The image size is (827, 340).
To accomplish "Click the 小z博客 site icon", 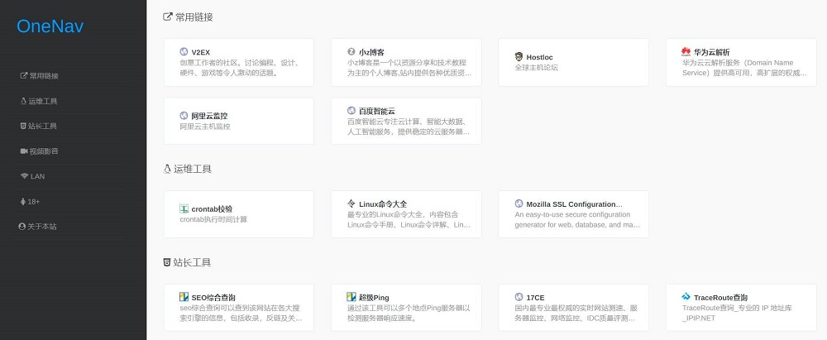I will click(351, 52).
